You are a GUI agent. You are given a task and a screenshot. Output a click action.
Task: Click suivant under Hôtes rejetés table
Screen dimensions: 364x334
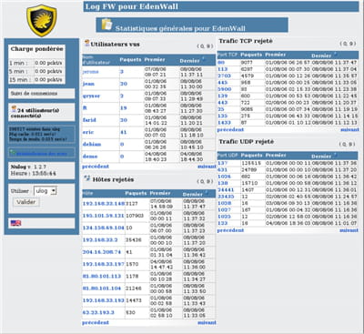tap(207, 322)
